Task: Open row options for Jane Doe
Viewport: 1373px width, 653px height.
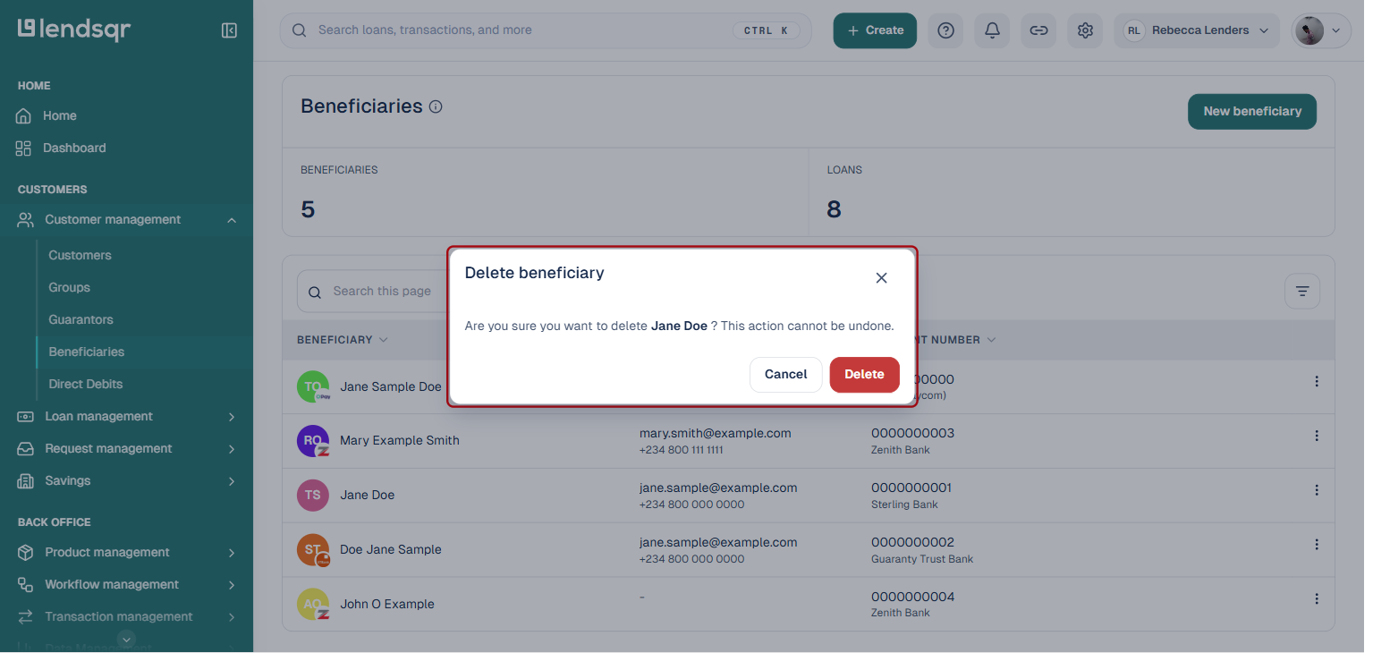Action: [x=1317, y=491]
